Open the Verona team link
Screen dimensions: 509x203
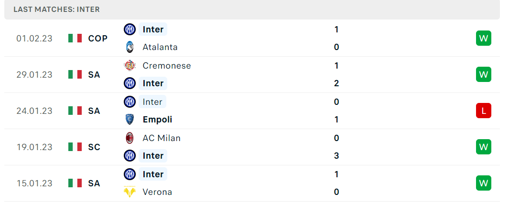157,192
